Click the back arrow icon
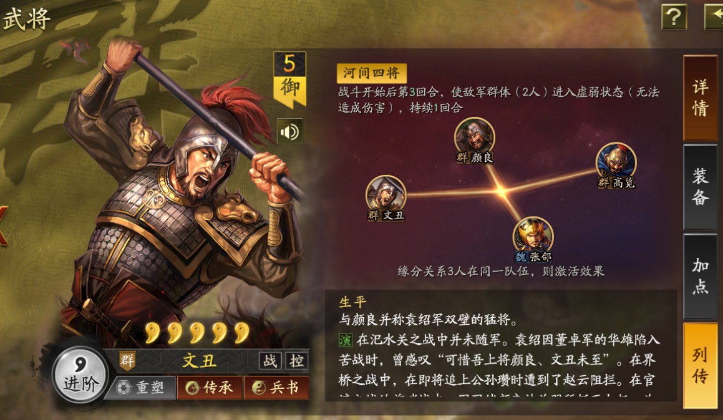Image resolution: width=723 pixels, height=420 pixels. [x=713, y=17]
